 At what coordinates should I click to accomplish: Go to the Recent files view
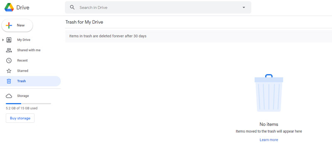pos(22,61)
